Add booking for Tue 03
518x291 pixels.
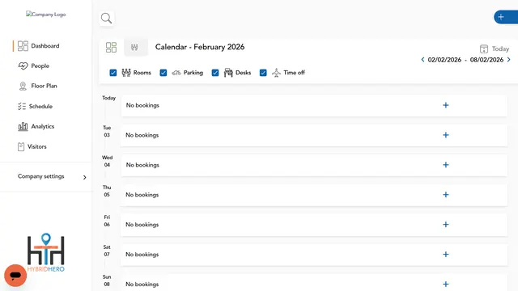point(446,135)
